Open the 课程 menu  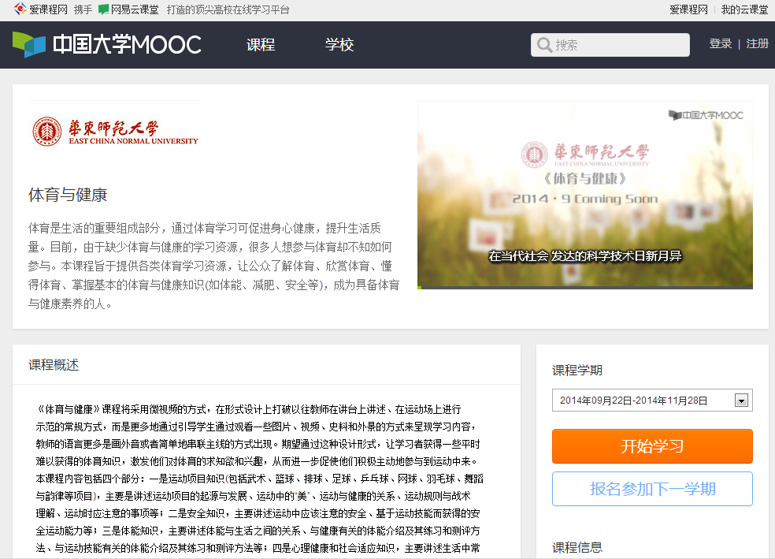click(x=261, y=44)
